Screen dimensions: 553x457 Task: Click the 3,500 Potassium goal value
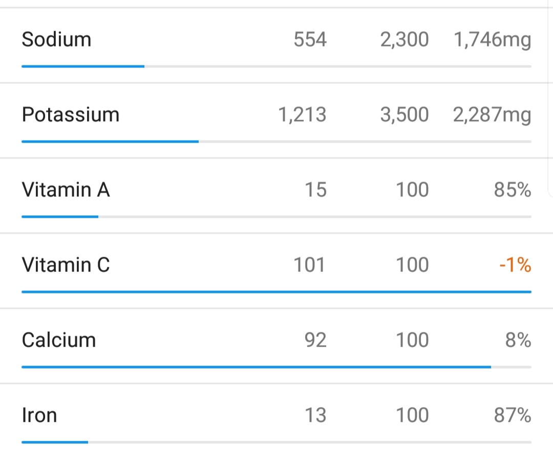(x=404, y=115)
